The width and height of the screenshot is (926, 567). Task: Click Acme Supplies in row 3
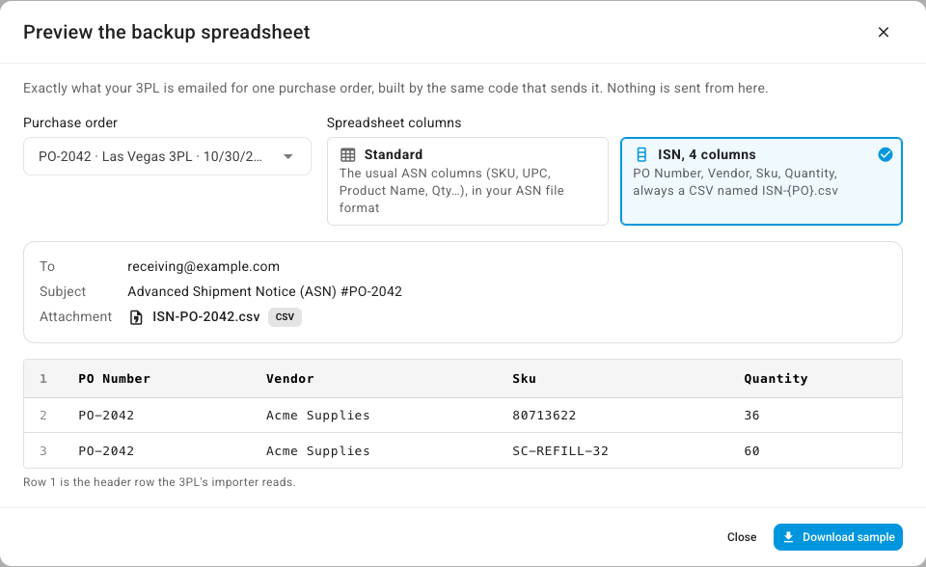click(x=317, y=450)
